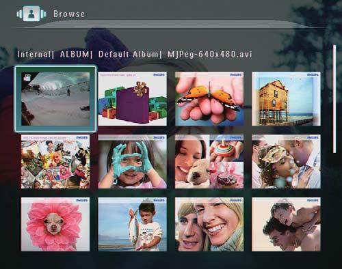342x269 pixels.
Task: Open the woman with puppy photo
Action: 209,162
